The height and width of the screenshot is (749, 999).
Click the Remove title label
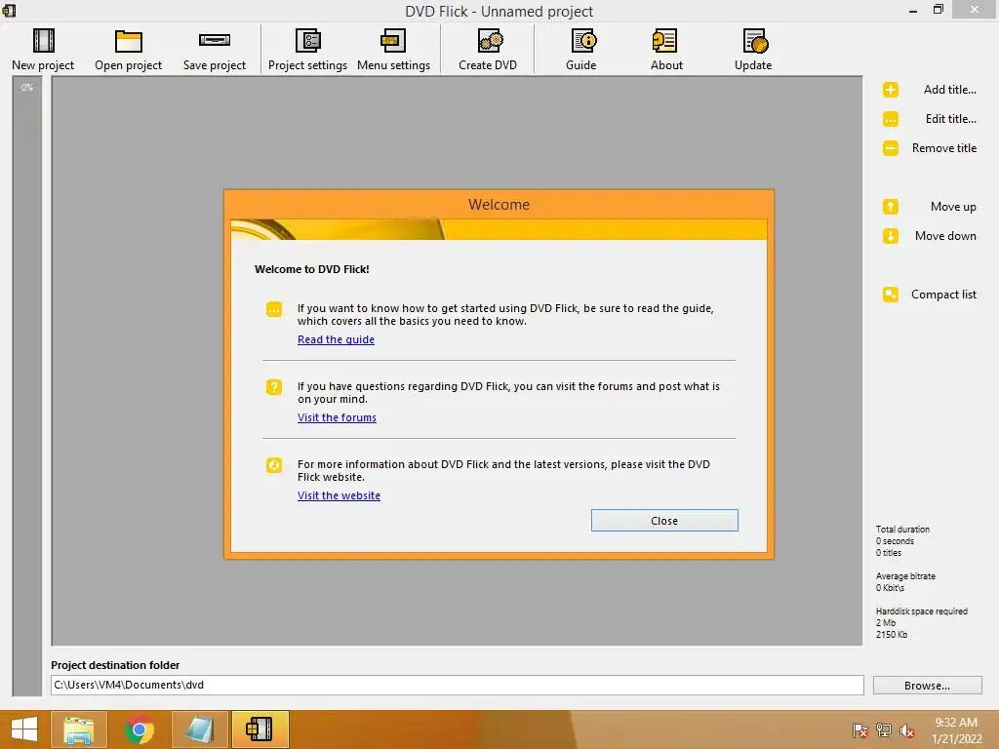944,148
